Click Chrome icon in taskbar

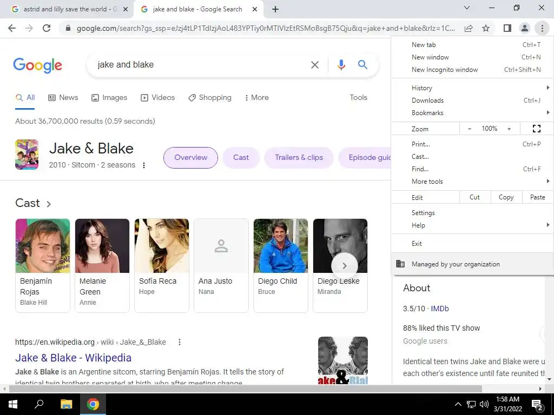[93, 404]
